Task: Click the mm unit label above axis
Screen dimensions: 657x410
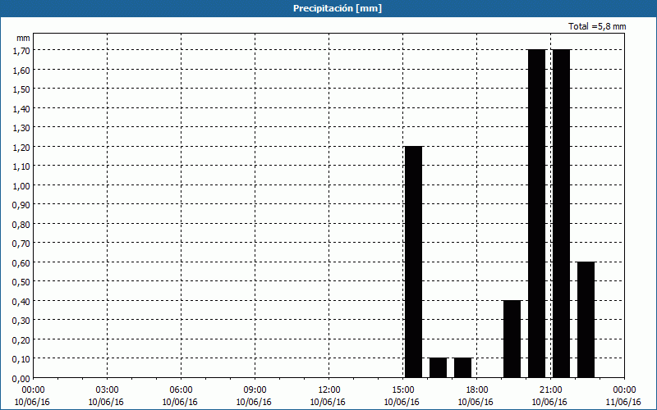Action: coord(24,38)
